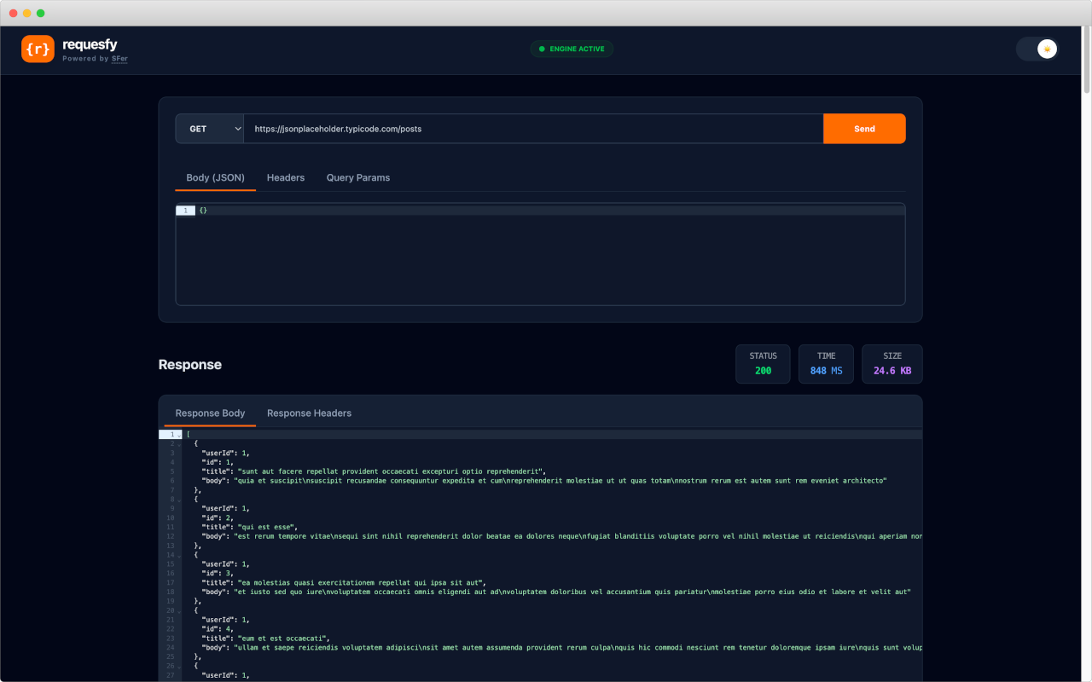
Task: Select the Response Body tab
Action: point(210,413)
